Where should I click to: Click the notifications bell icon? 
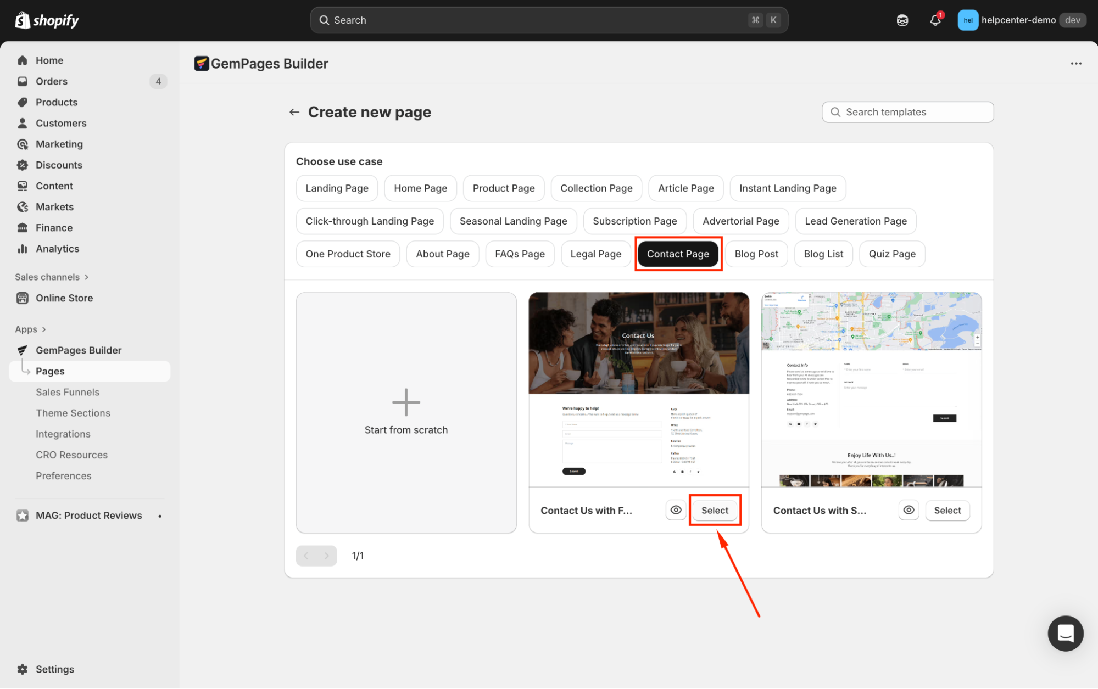[x=935, y=20]
